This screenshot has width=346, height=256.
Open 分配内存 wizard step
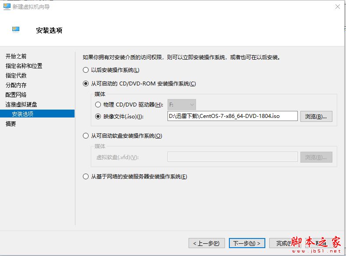[x=16, y=85]
